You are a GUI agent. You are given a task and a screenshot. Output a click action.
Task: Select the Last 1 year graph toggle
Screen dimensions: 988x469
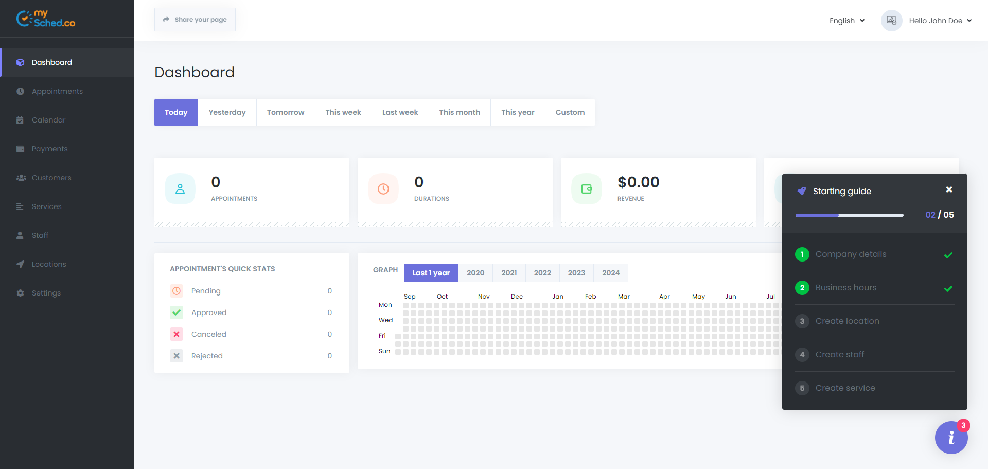431,273
